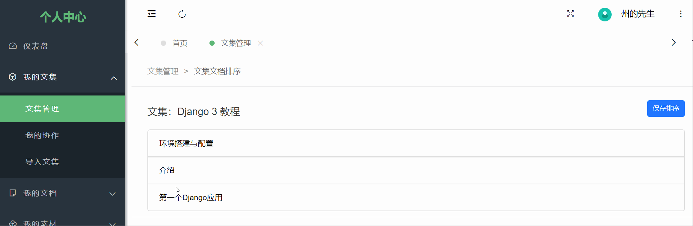Click the refresh page icon
This screenshot has width=693, height=226.
point(182,14)
